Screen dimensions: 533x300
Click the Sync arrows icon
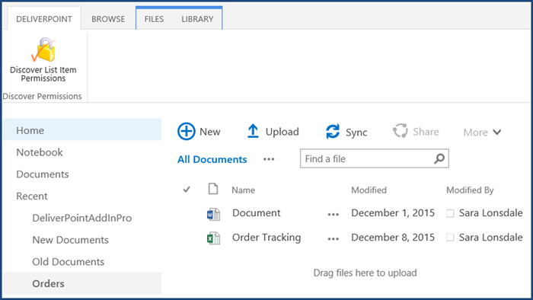tap(333, 132)
